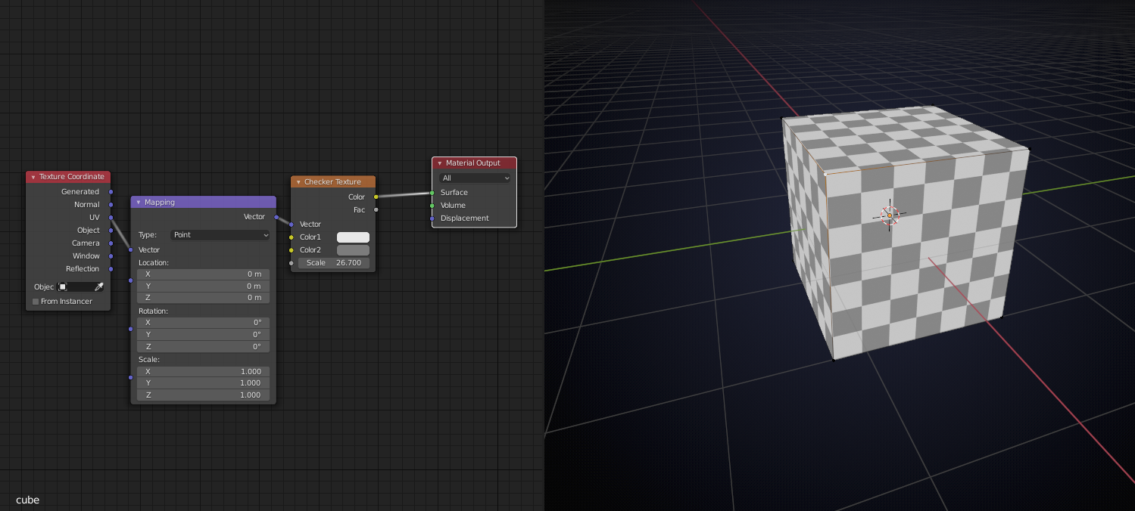
Task: Select the Material Output node header
Action: pos(474,163)
